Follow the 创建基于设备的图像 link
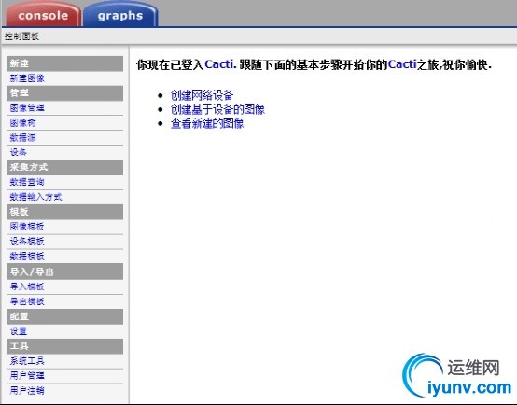Screen dimensions: 517x405 (217, 109)
